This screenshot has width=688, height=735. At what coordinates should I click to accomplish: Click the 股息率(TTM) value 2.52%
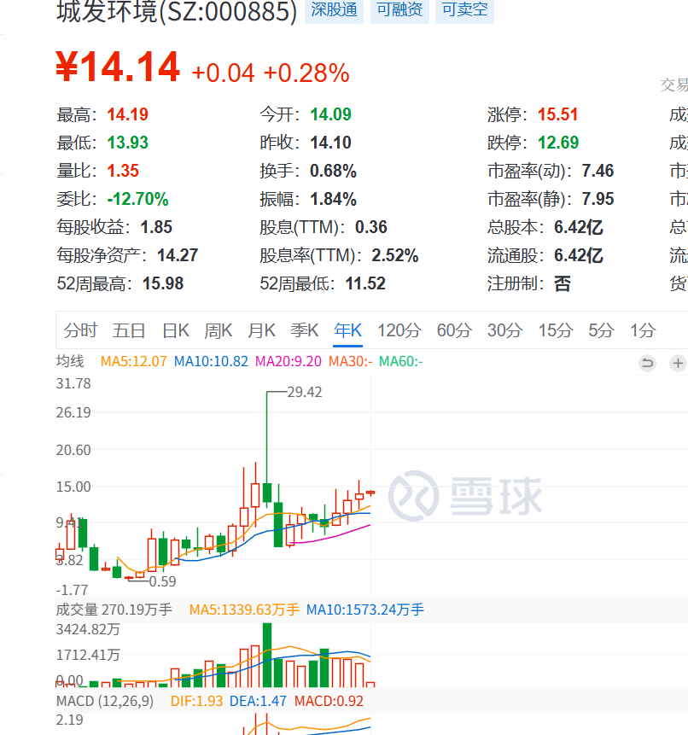click(x=395, y=255)
